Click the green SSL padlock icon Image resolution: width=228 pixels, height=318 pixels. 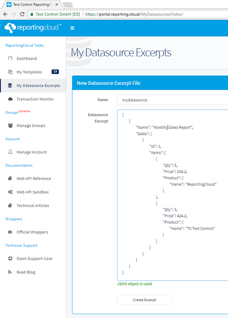pyautogui.click(x=32, y=14)
